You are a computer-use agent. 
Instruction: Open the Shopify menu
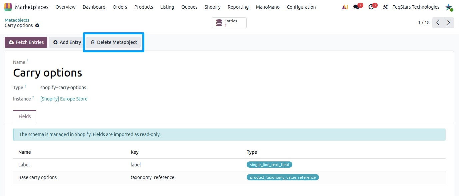pos(213,7)
